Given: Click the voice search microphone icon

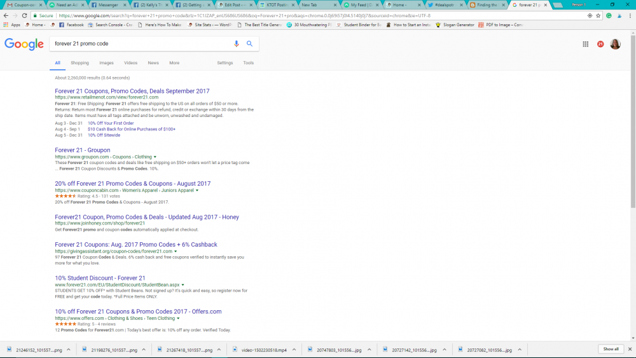Looking at the screenshot, I should tap(237, 44).
